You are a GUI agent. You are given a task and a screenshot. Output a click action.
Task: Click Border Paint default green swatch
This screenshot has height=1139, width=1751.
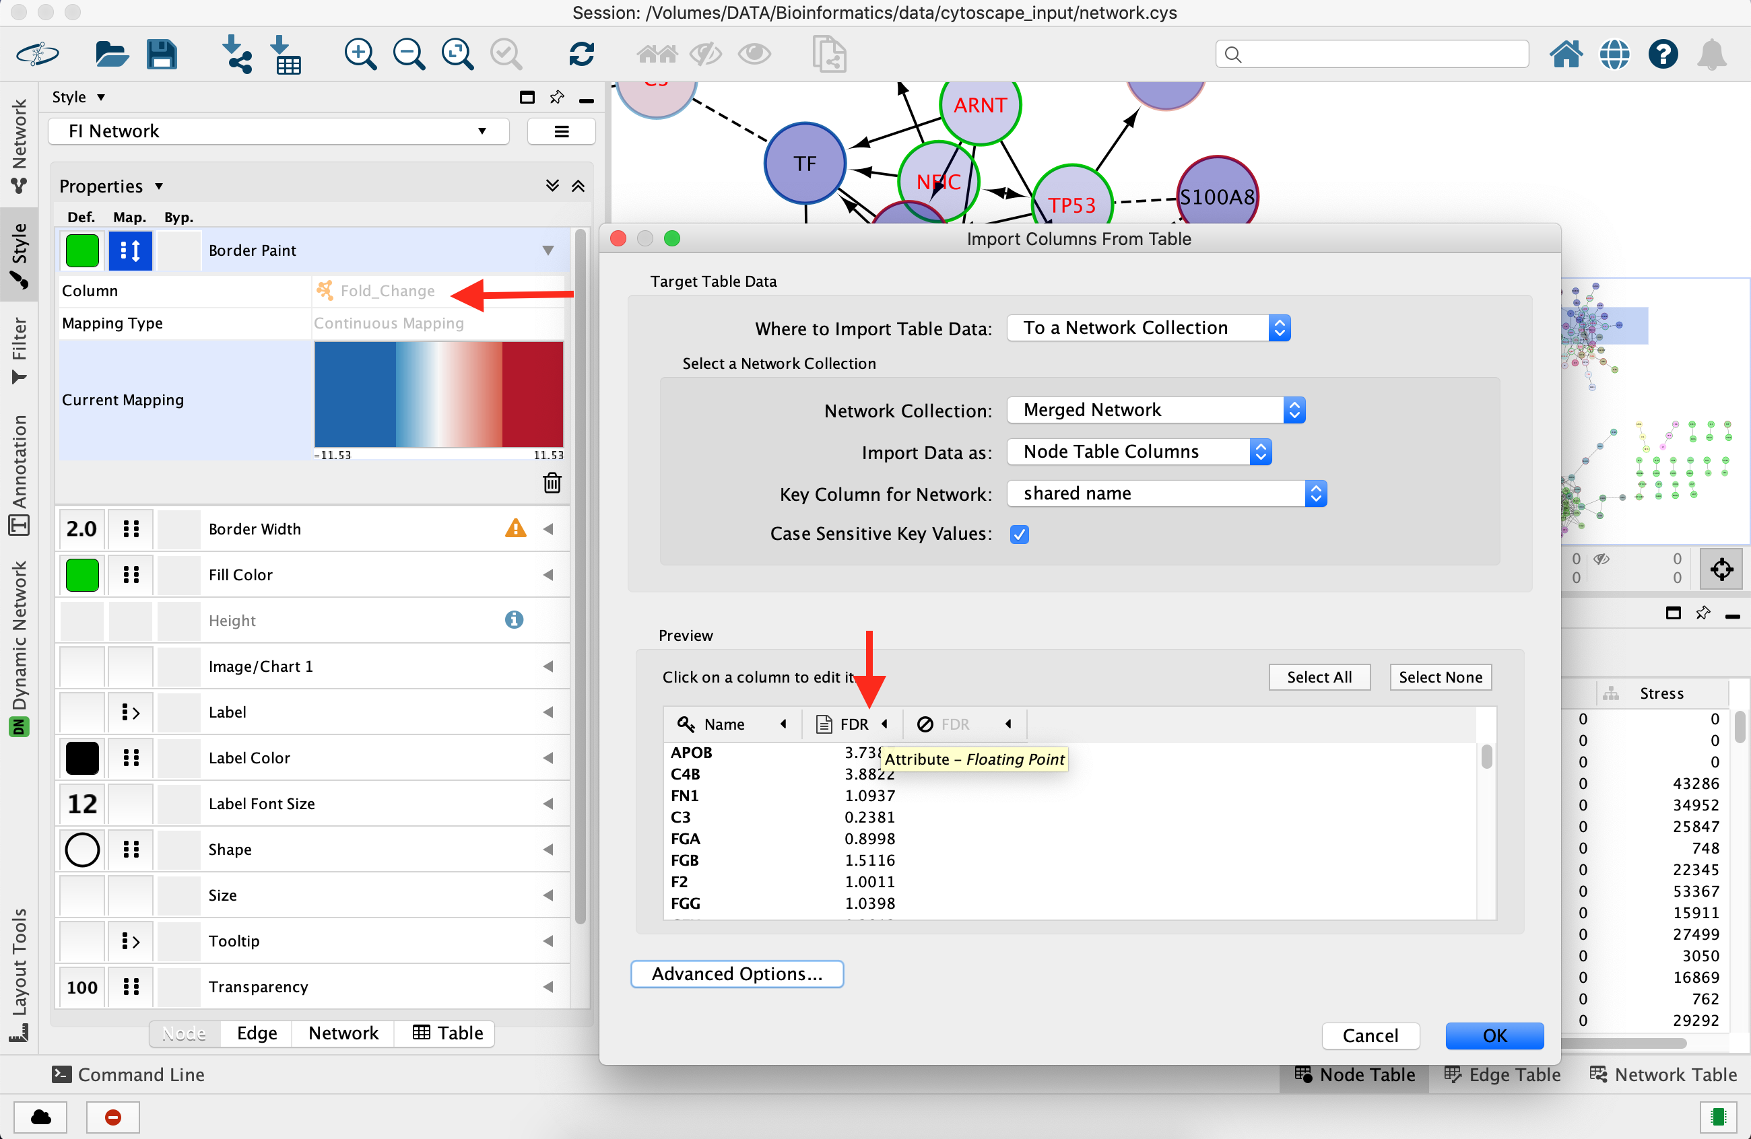[x=81, y=250]
